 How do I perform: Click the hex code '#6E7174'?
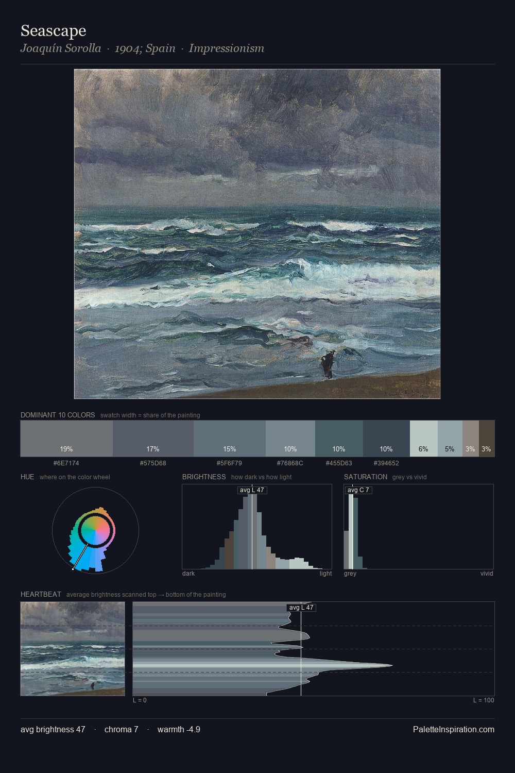[x=66, y=463]
